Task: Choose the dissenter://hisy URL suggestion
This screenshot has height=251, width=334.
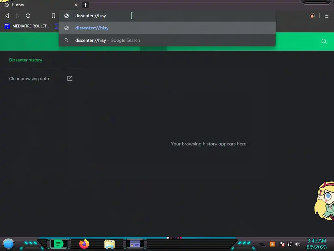Action: click(167, 28)
